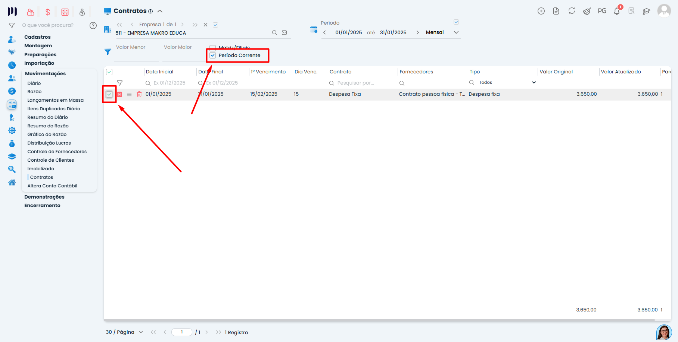Open Diário in Movimentações menu
The width and height of the screenshot is (678, 342).
tap(34, 83)
